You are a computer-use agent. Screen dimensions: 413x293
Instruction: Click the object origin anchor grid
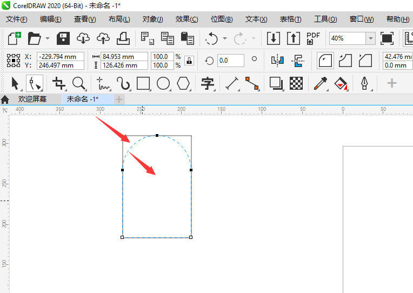14,61
